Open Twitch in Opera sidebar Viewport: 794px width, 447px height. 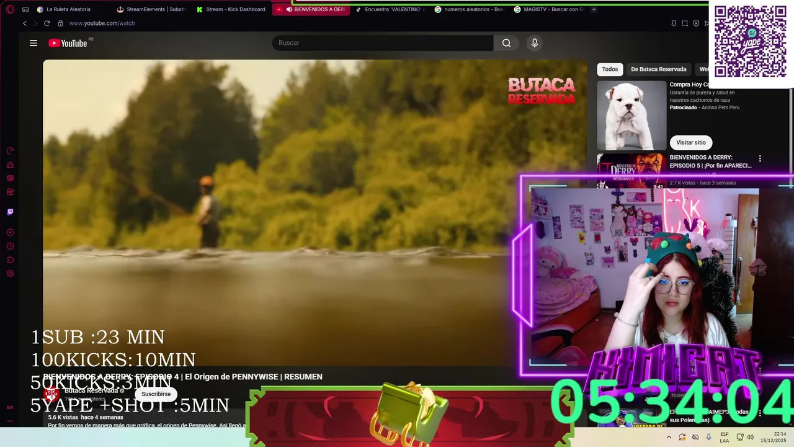click(10, 212)
